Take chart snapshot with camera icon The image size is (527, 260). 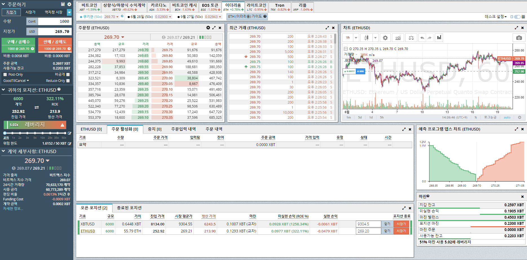click(519, 38)
